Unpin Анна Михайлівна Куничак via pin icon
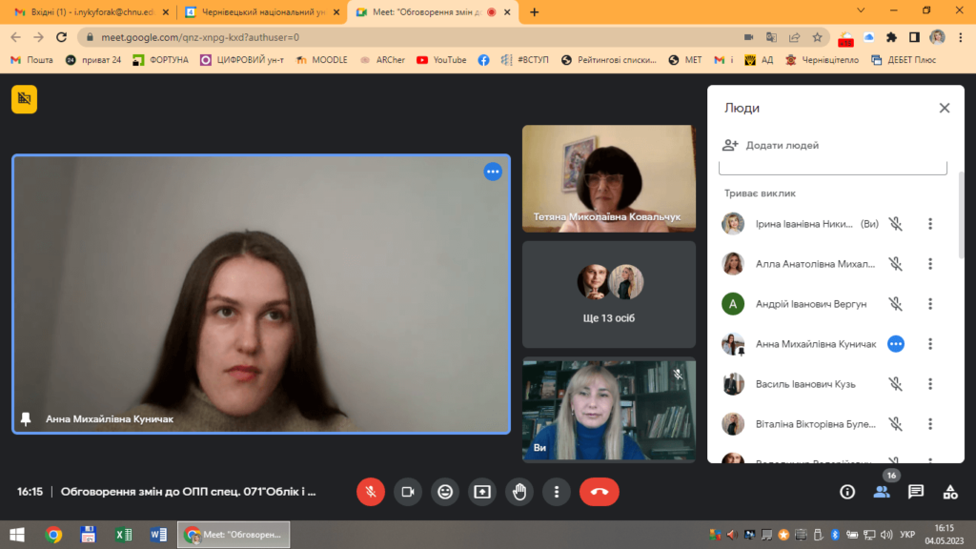The image size is (976, 549). 26,419
